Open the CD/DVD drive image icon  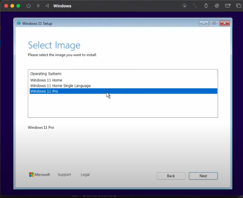click(x=217, y=6)
